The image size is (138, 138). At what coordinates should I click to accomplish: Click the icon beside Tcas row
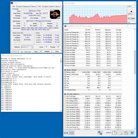coord(65,77)
